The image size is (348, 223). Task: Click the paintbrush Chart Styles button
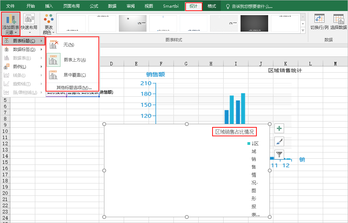(279, 141)
